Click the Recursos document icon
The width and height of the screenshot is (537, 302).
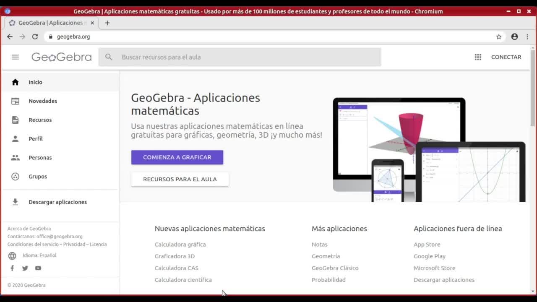point(16,120)
